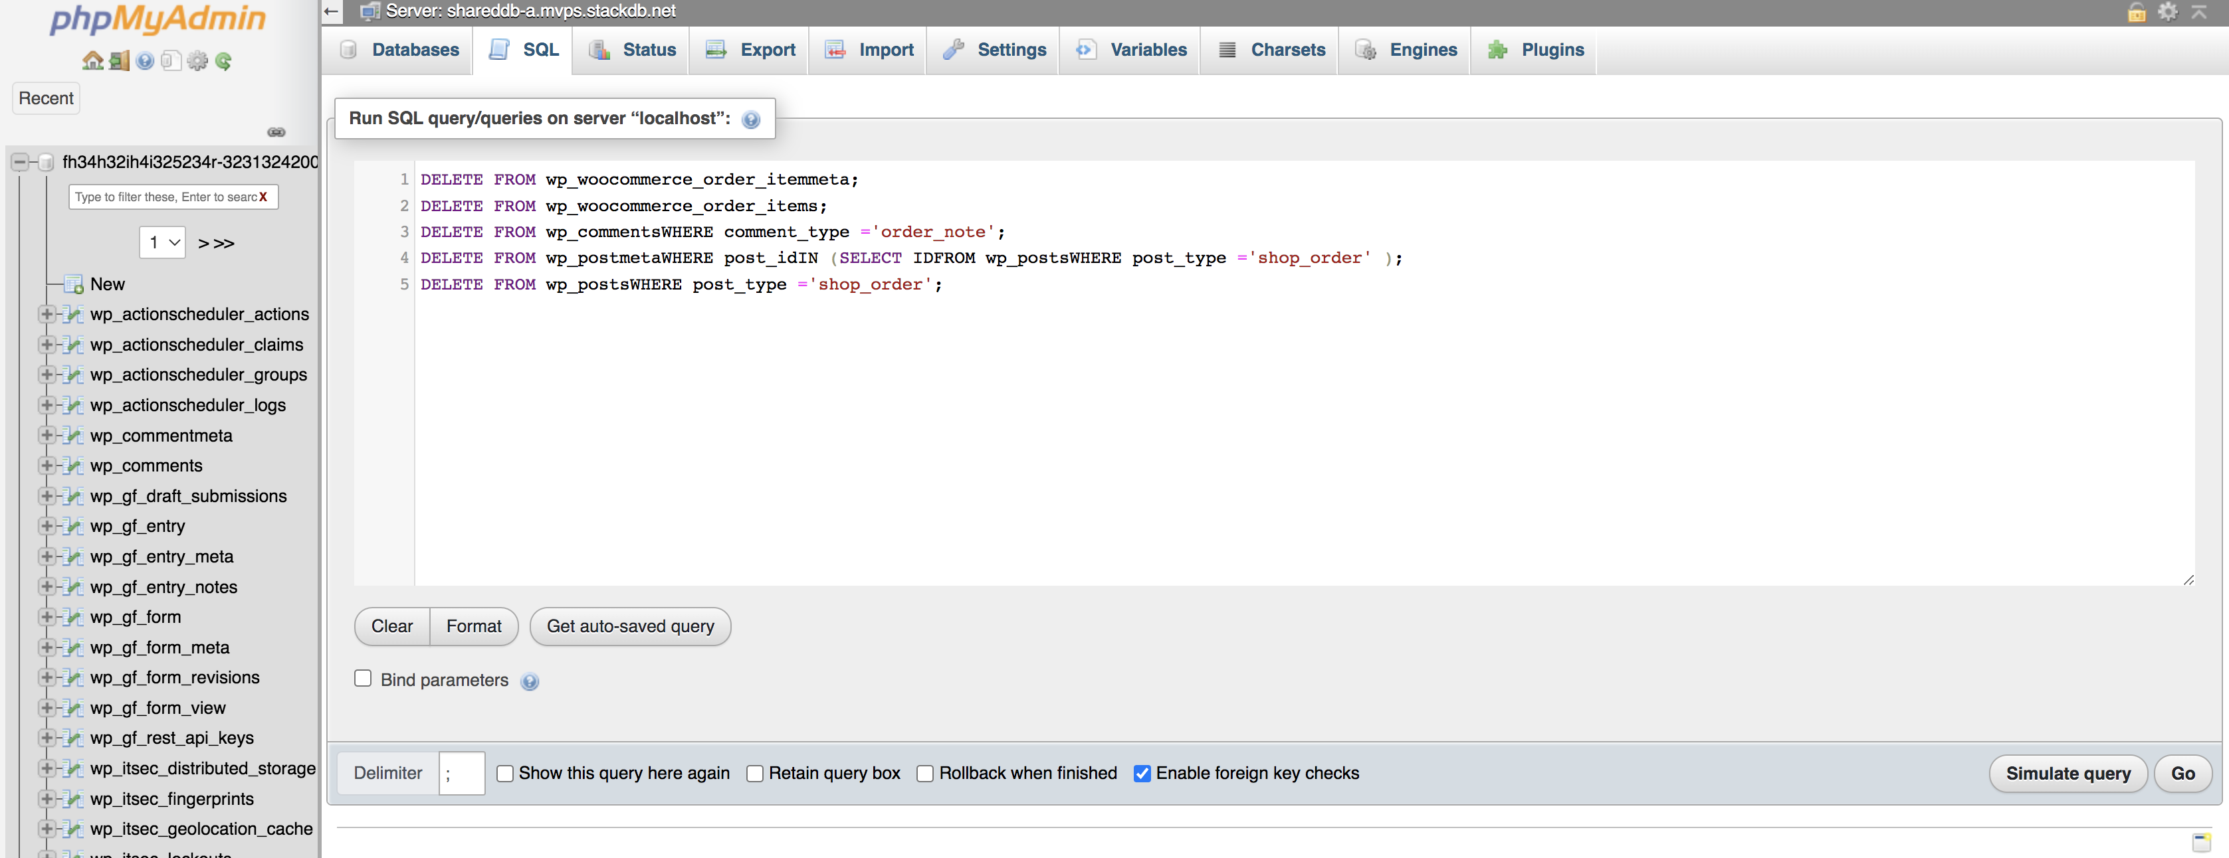
Task: Click the wp_gf_form table icon
Action: click(74, 618)
